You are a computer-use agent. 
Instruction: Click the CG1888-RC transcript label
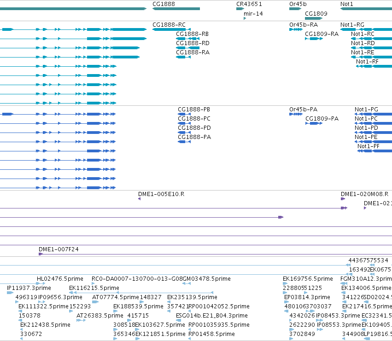[169, 25]
